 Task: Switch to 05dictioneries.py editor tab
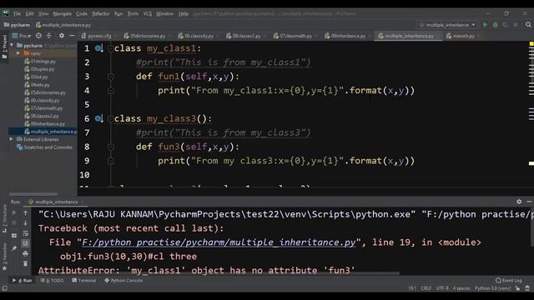[148, 36]
